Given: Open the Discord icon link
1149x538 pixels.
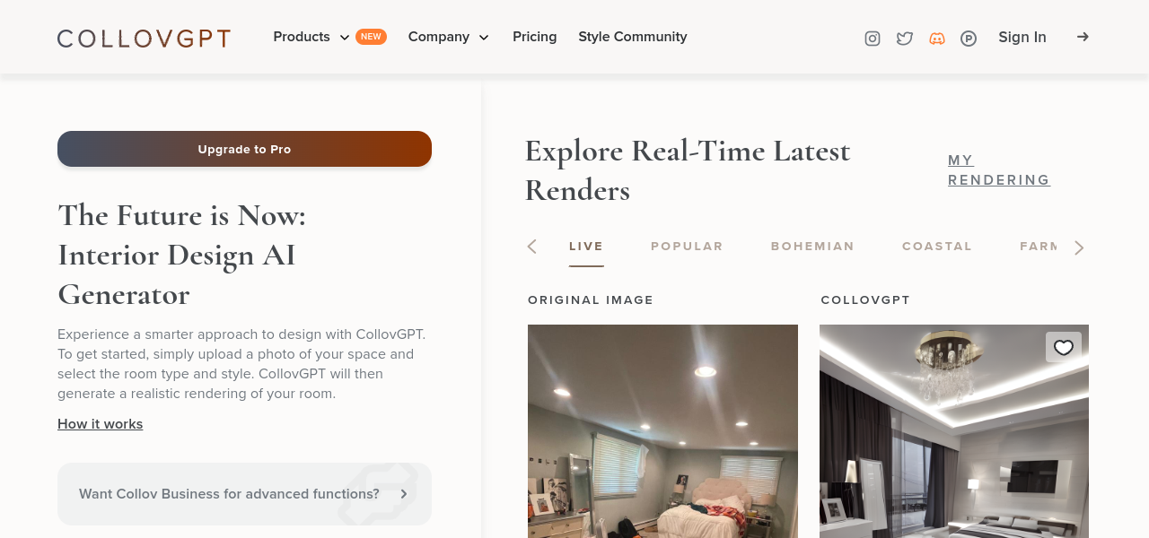Looking at the screenshot, I should tap(937, 39).
